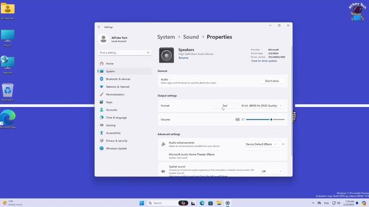Open the 16 bit 48000 Hz format dropdown
Screen dimensions: 369x207
tap(261, 106)
